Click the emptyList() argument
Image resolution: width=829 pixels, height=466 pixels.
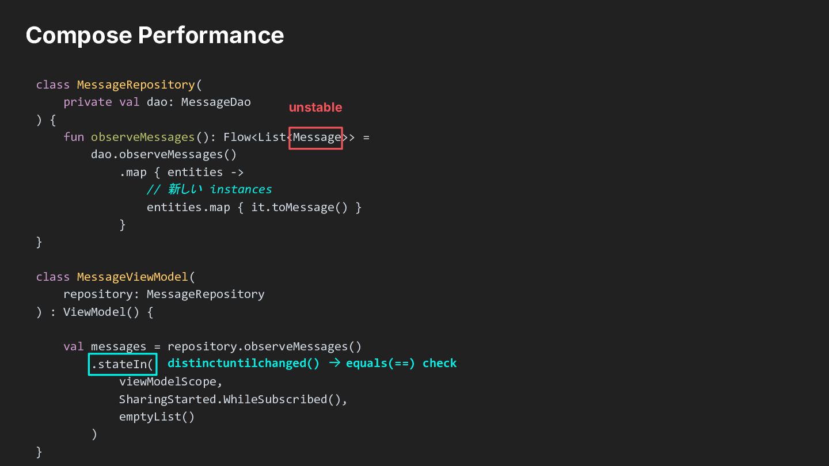157,417
